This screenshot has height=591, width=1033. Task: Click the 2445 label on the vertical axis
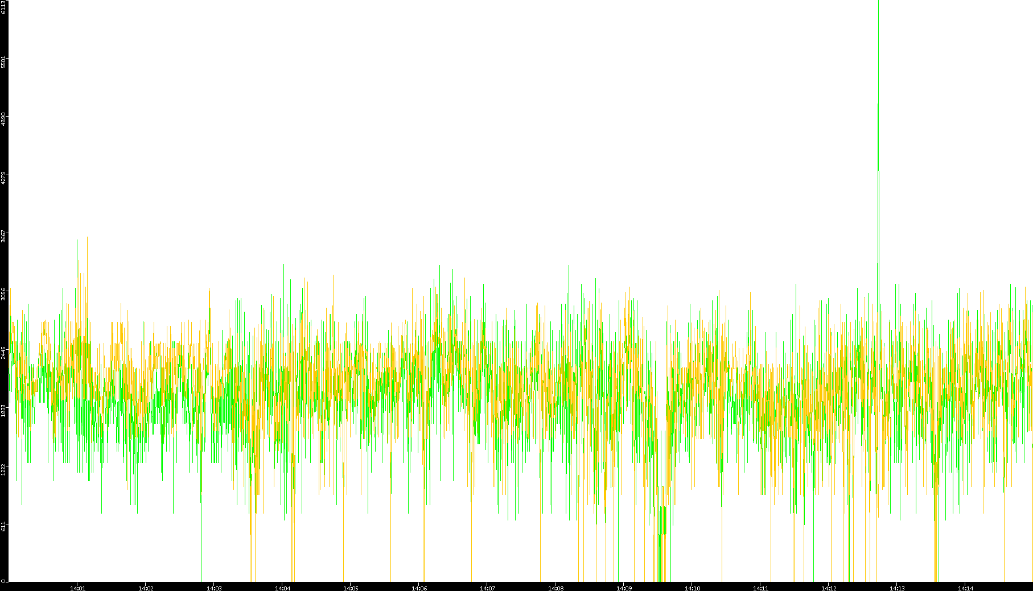pyautogui.click(x=3, y=352)
